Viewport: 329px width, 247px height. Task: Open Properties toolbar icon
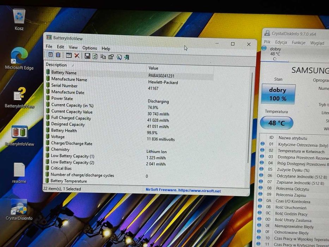coord(111,57)
